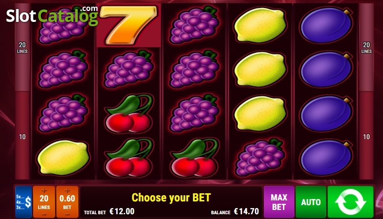Increase lines with the plus above 20

tap(44, 190)
